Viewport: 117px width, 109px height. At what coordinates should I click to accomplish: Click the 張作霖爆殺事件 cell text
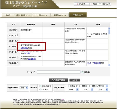[26, 30]
